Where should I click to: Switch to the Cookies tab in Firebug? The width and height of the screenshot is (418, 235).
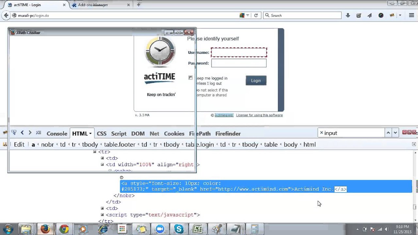pyautogui.click(x=174, y=133)
